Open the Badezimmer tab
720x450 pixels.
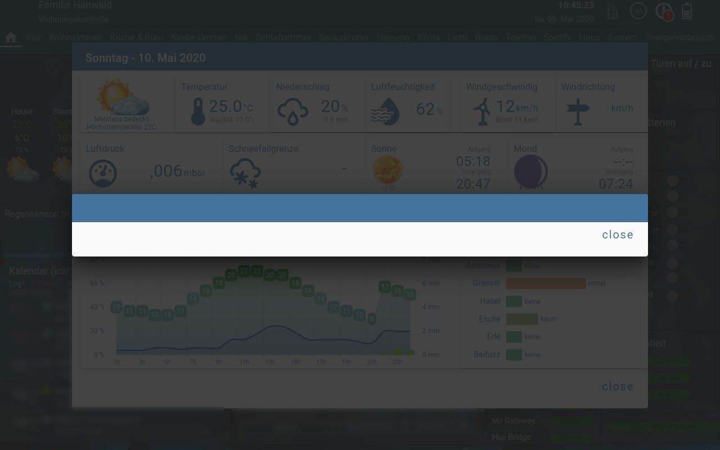click(344, 37)
